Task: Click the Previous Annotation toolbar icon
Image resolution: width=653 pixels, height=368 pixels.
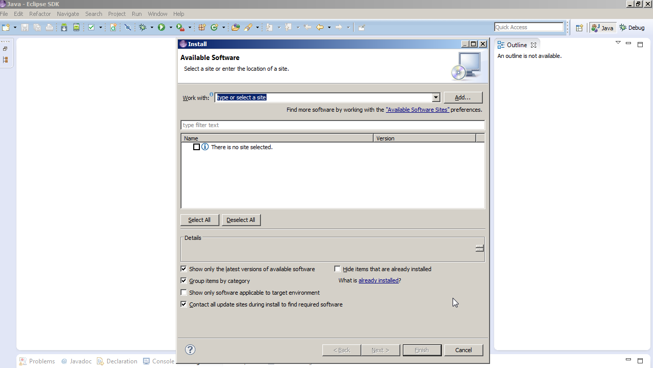Action: (x=289, y=27)
